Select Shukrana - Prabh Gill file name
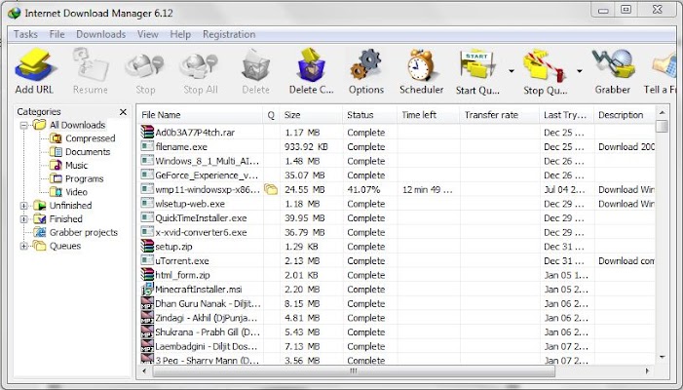The image size is (683, 390). pos(208,332)
